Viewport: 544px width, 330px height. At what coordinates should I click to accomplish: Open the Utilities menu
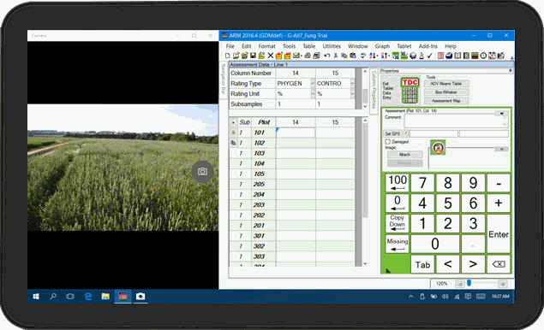point(332,46)
